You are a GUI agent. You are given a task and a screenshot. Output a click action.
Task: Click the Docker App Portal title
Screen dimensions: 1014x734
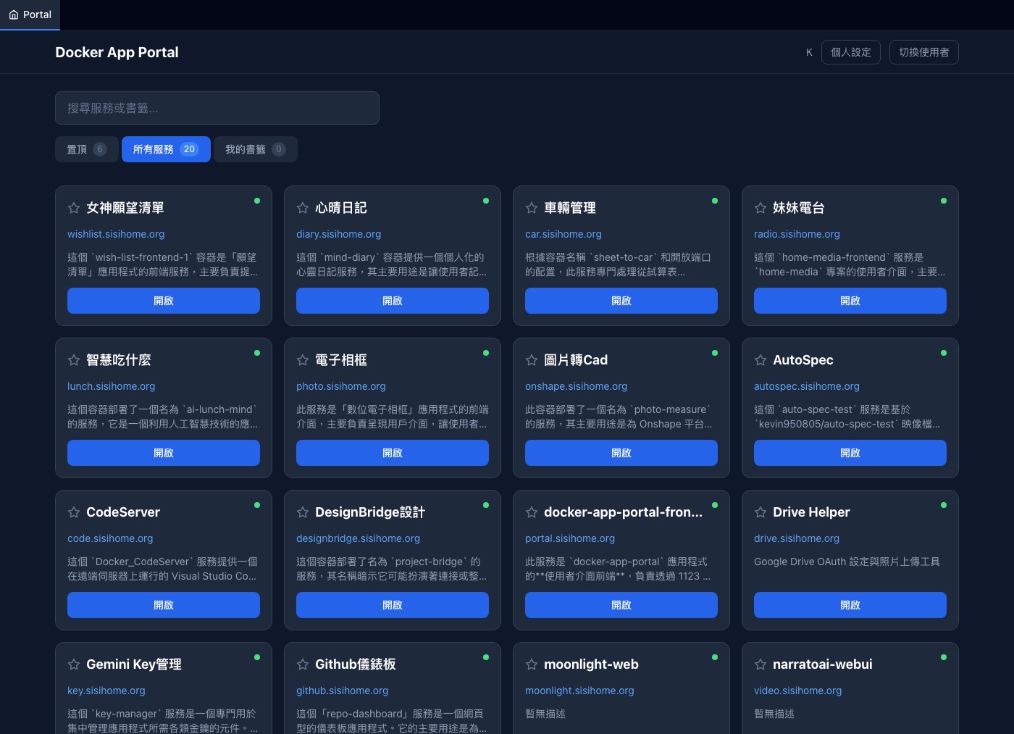(x=117, y=52)
